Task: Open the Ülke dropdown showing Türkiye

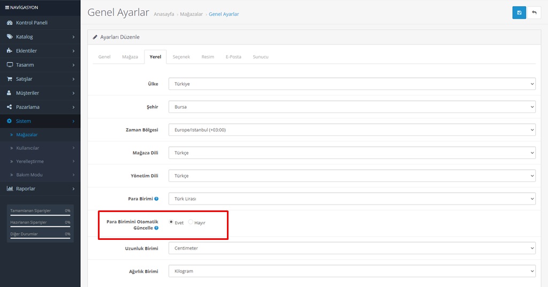Action: click(x=352, y=84)
